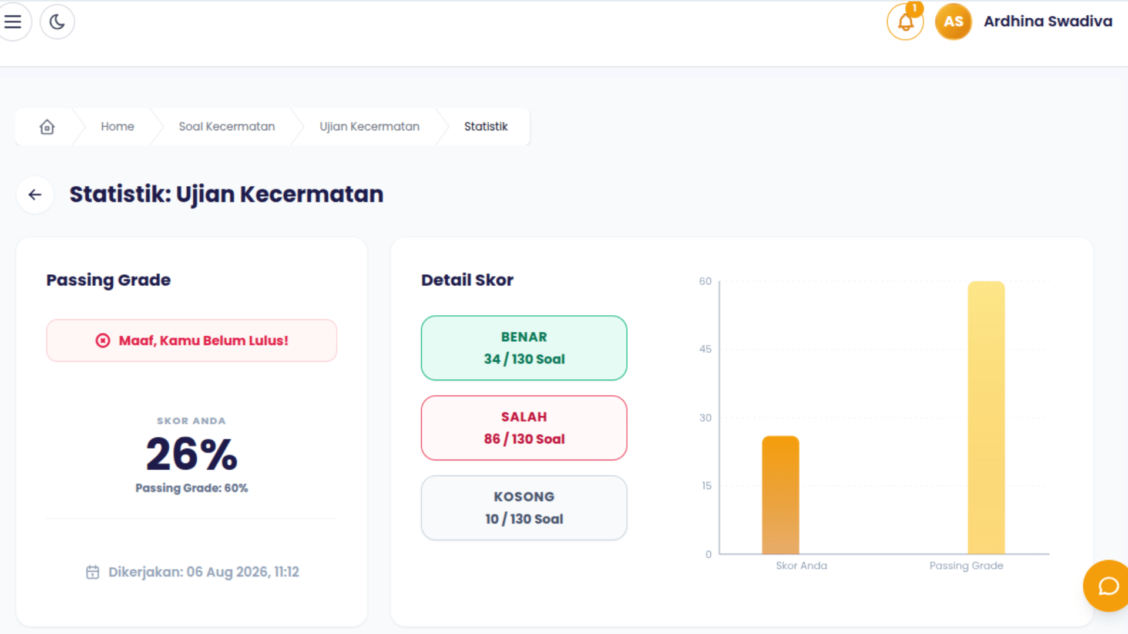Click the Statistik breadcrumb
The height and width of the screenshot is (634, 1128).
tap(486, 127)
